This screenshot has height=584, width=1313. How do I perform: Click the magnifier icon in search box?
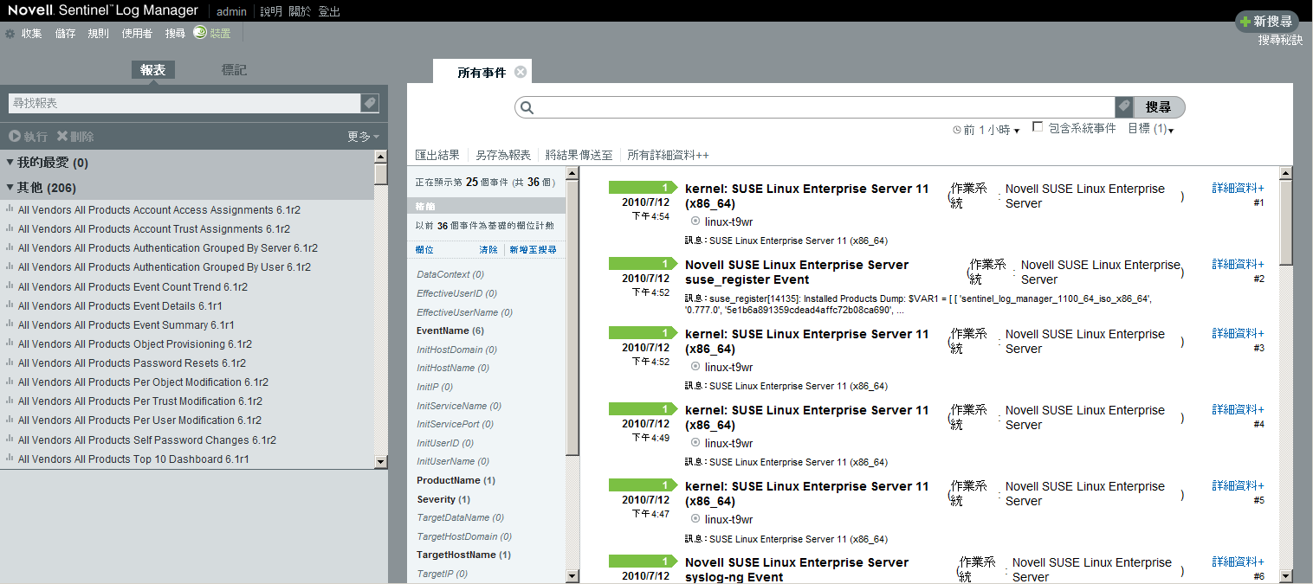coord(527,108)
